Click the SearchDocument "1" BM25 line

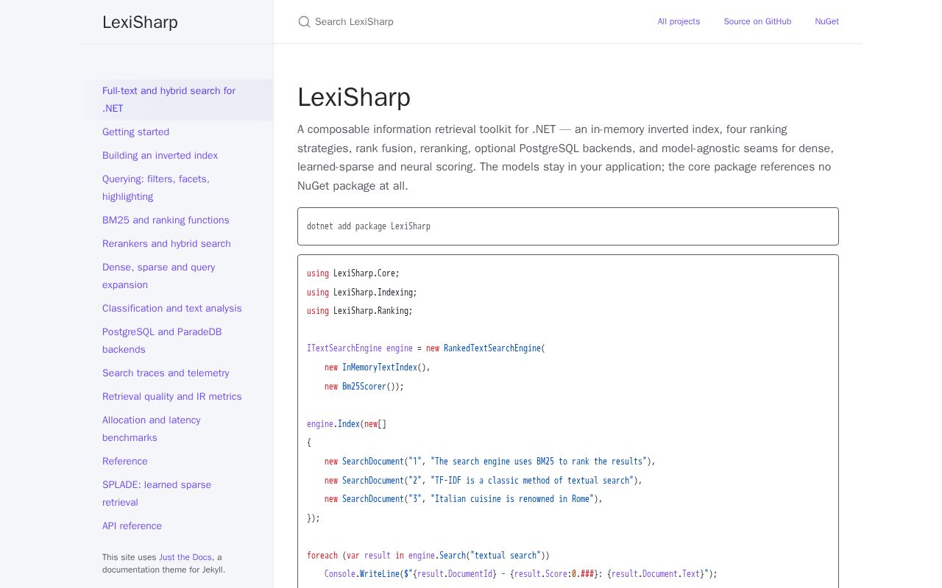pos(490,462)
